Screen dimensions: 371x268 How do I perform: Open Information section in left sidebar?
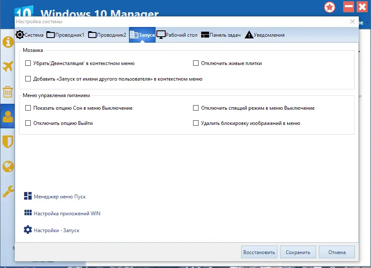click(x=8, y=42)
